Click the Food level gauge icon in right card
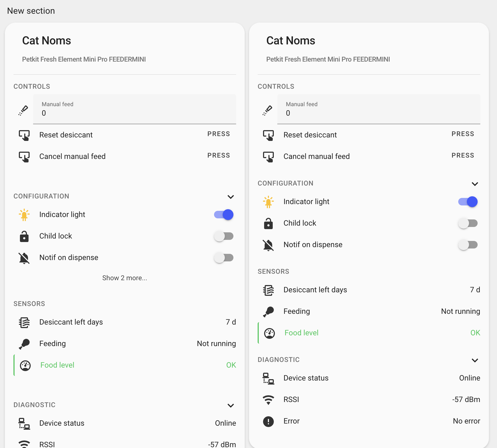The width and height of the screenshot is (497, 448). [x=269, y=333]
